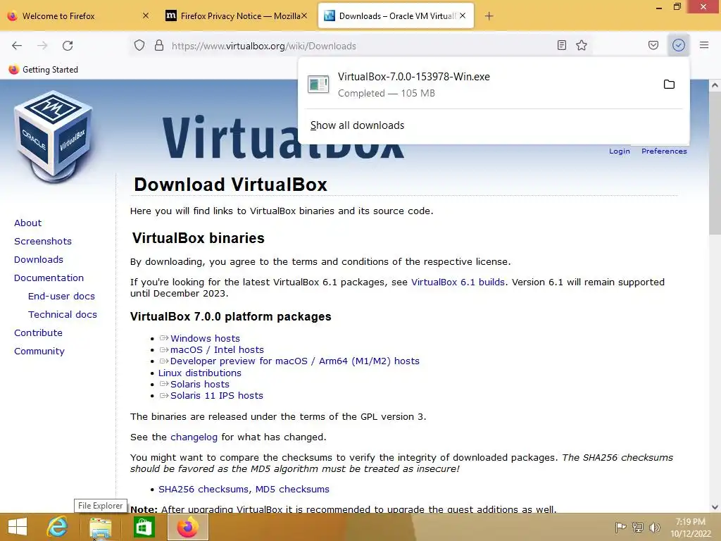The image size is (721, 541).
Task: Click page scrollbar up arrow
Action: [x=715, y=85]
